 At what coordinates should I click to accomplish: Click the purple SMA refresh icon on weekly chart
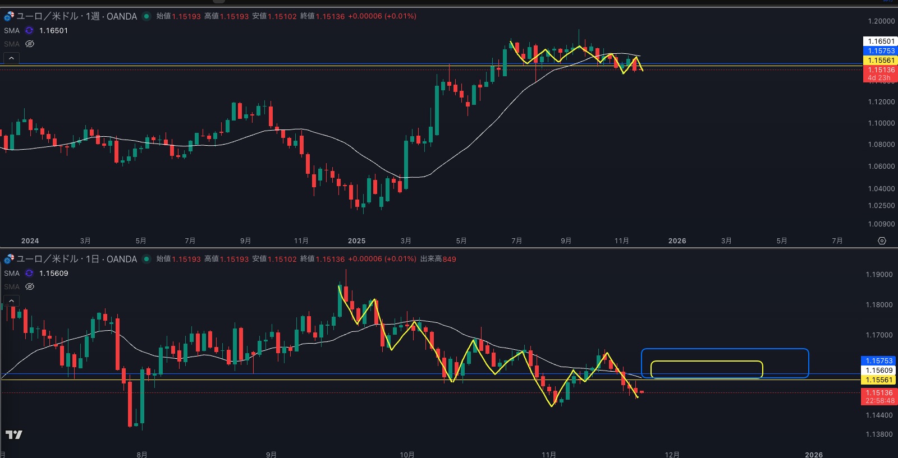29,31
